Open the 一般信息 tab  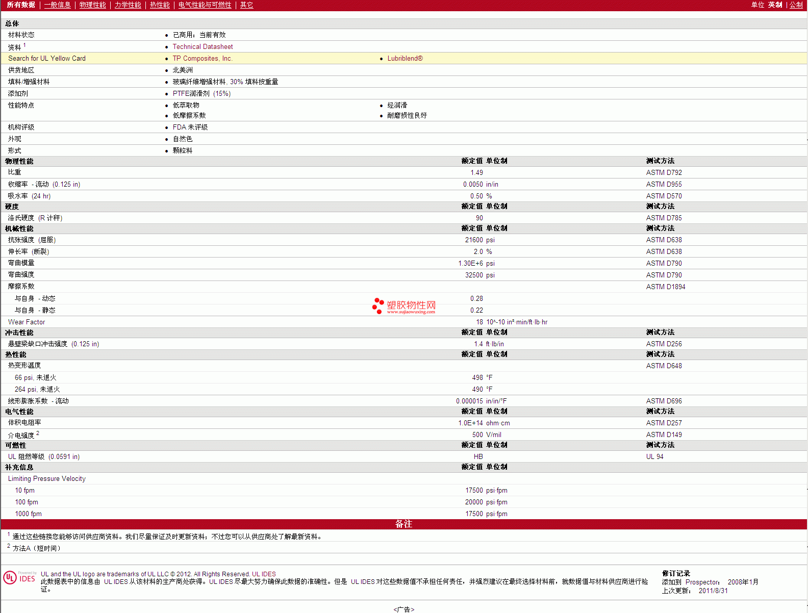point(57,5)
